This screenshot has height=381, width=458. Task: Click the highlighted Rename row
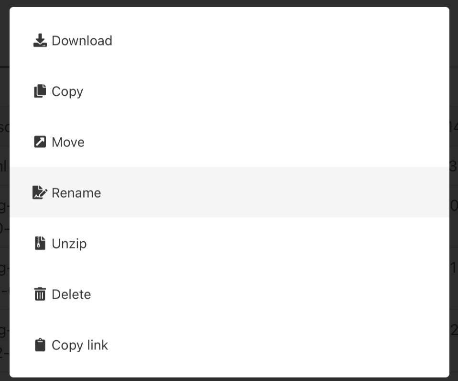coord(229,192)
